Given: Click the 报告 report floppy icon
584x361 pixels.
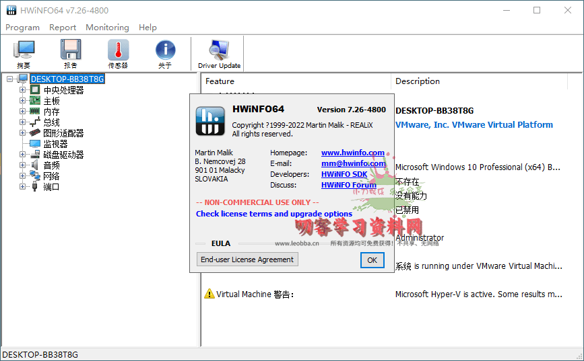Looking at the screenshot, I should 71,54.
